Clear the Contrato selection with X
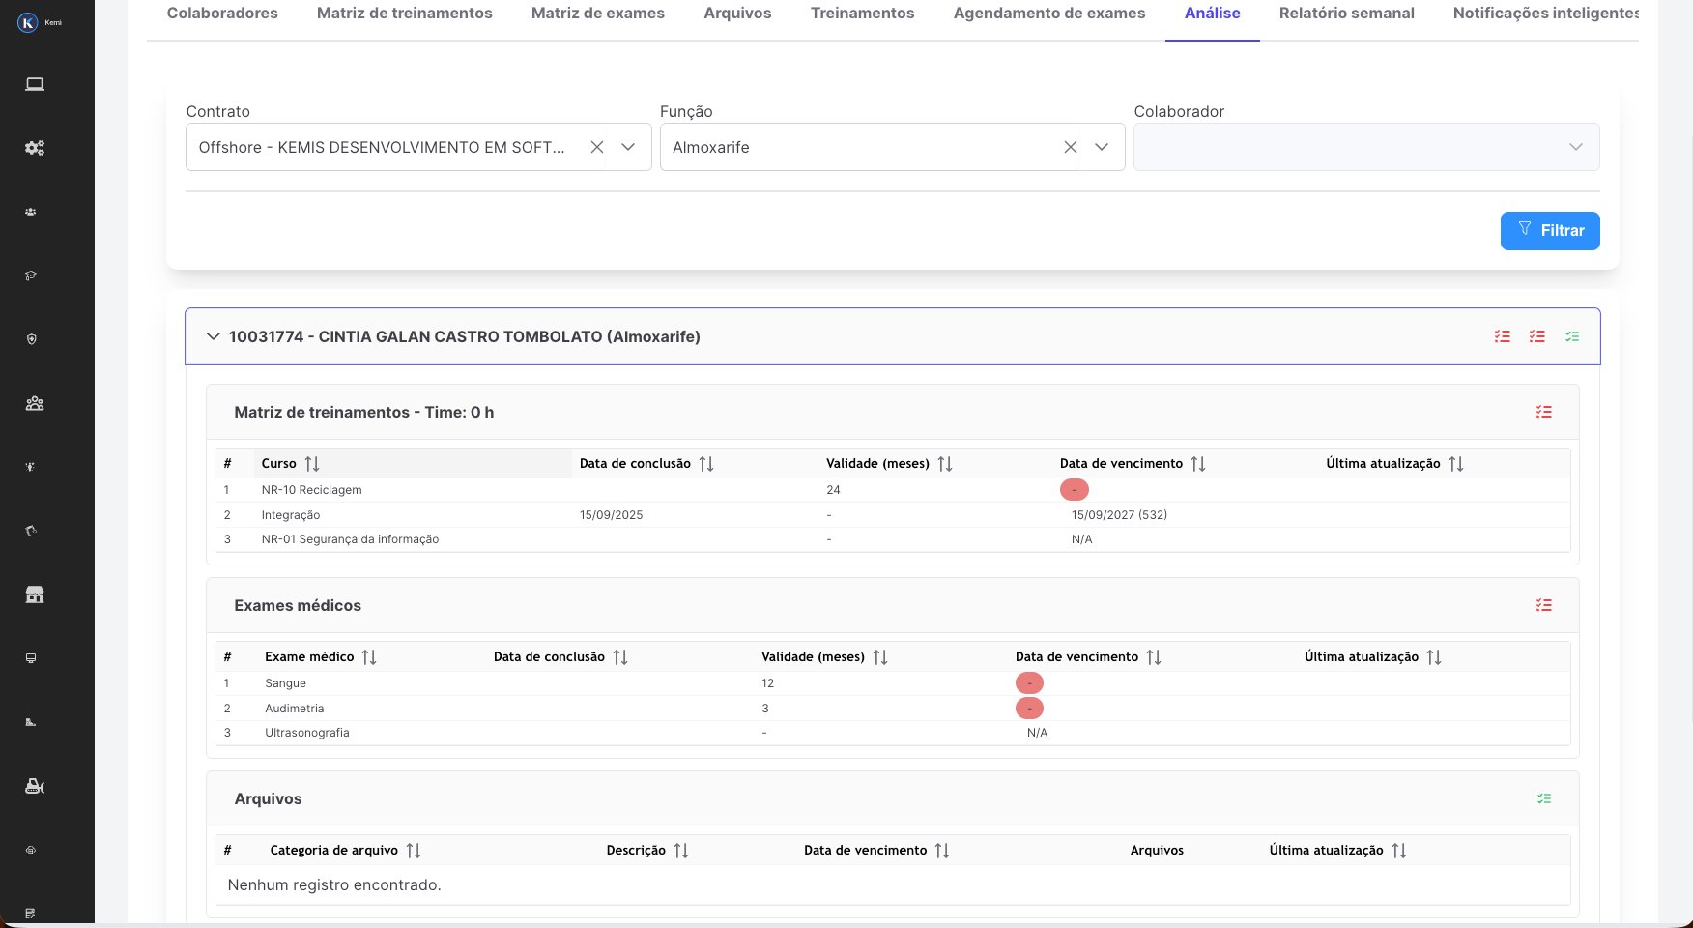Image resolution: width=1693 pixels, height=928 pixels. pos(597,147)
